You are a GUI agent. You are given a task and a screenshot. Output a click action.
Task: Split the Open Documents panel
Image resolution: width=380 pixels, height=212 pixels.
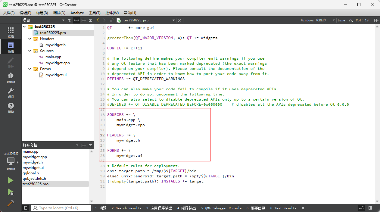point(84,145)
